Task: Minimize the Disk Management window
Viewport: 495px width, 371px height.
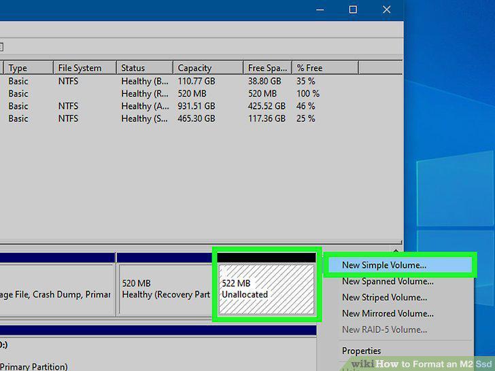Action: [320, 10]
